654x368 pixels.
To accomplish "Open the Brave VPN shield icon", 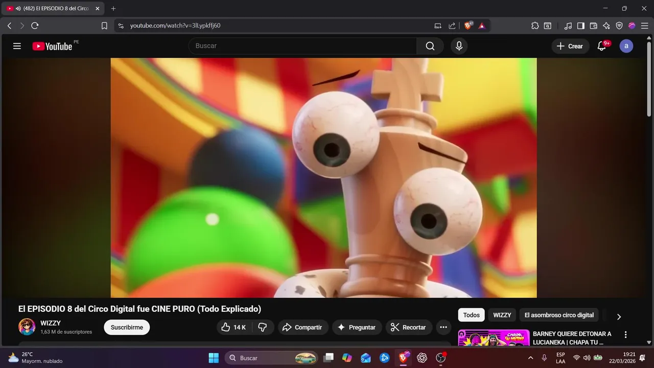I will pos(619,26).
